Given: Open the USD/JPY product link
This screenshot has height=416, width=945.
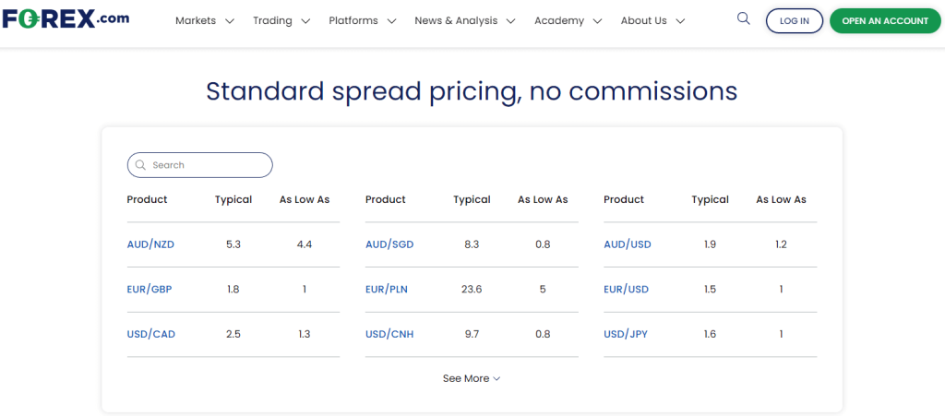Looking at the screenshot, I should pyautogui.click(x=626, y=334).
